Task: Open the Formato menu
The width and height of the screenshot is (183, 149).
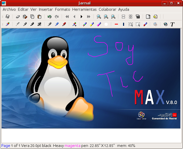Action: [x=63, y=9]
